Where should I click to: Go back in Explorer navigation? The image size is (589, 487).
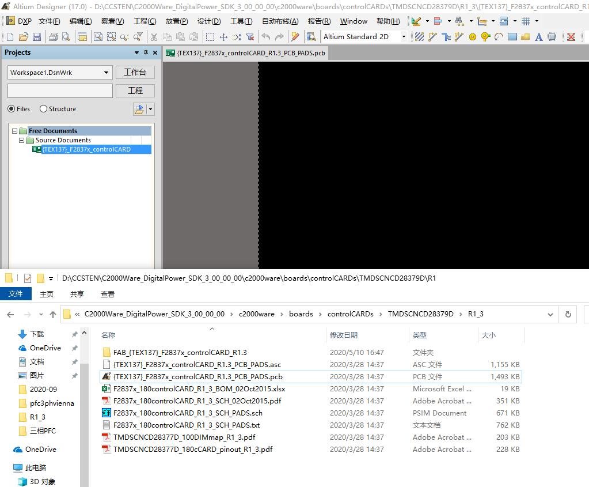[10, 314]
